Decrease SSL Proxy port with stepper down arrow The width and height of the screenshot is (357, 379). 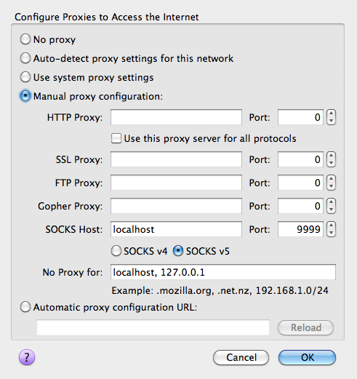(x=331, y=163)
